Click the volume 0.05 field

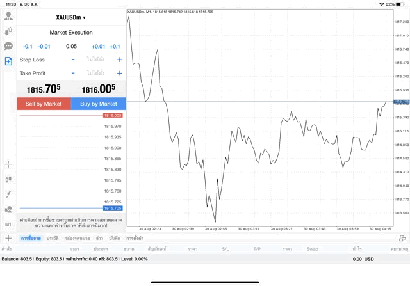point(71,46)
